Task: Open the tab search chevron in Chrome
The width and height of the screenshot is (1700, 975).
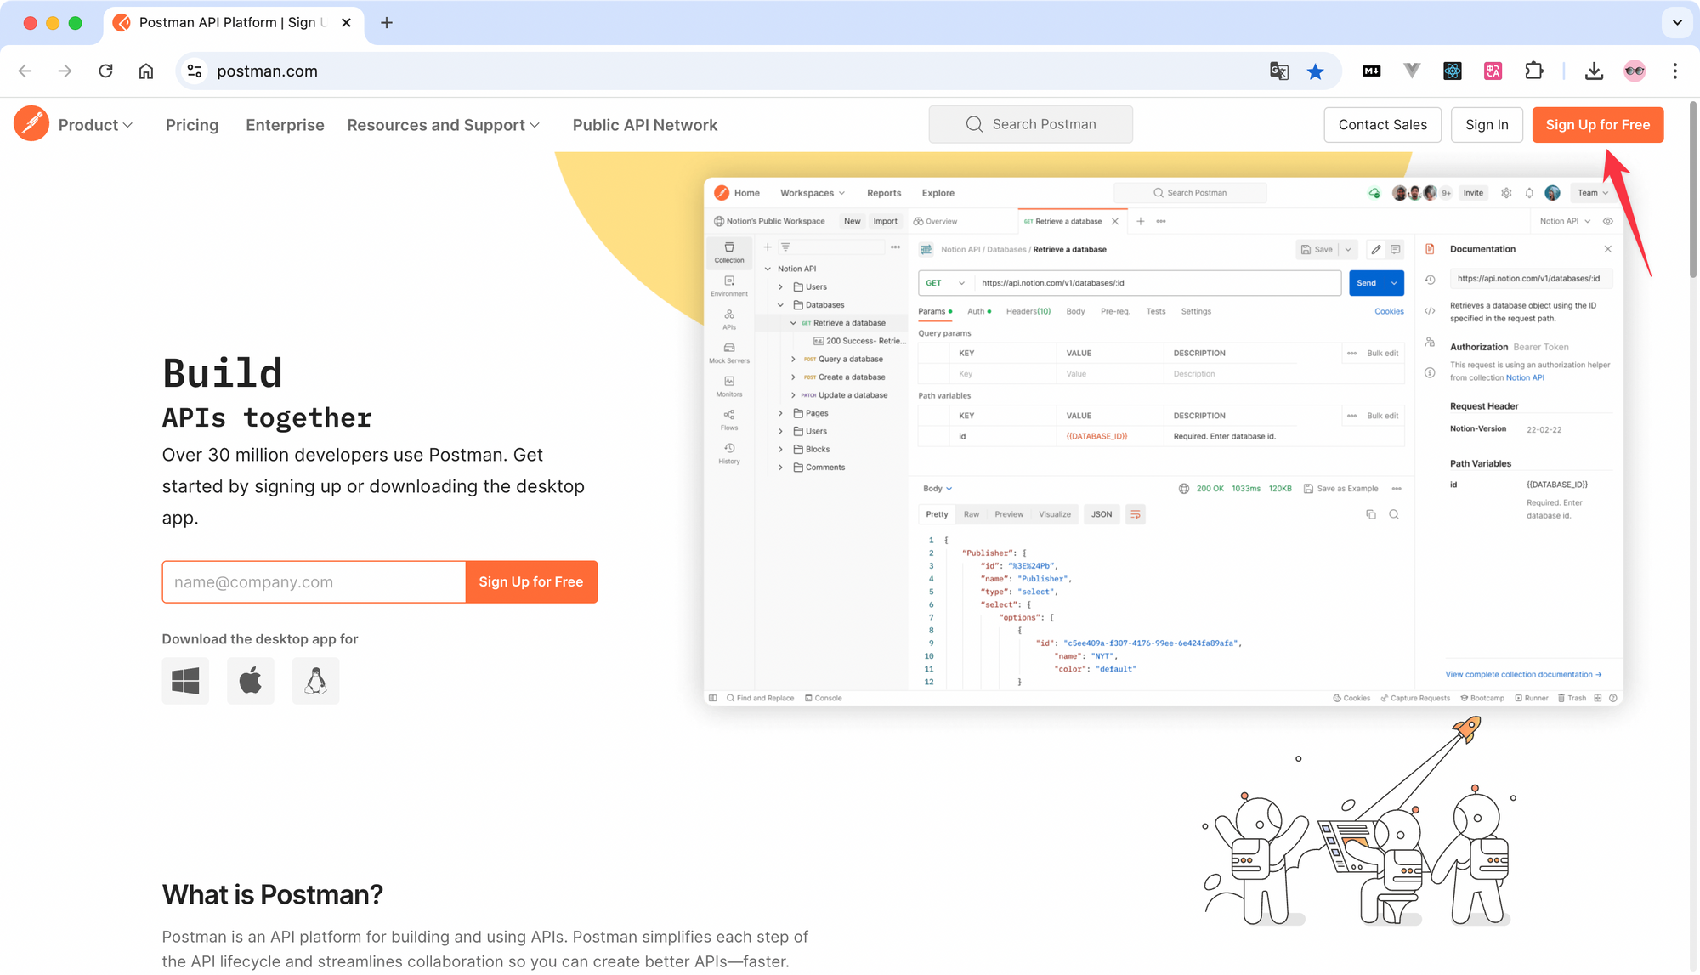Action: tap(1677, 23)
